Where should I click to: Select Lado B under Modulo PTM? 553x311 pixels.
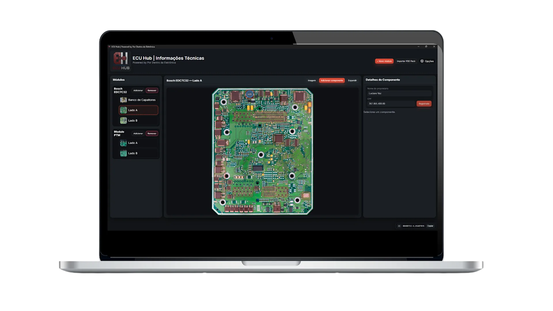pos(139,153)
